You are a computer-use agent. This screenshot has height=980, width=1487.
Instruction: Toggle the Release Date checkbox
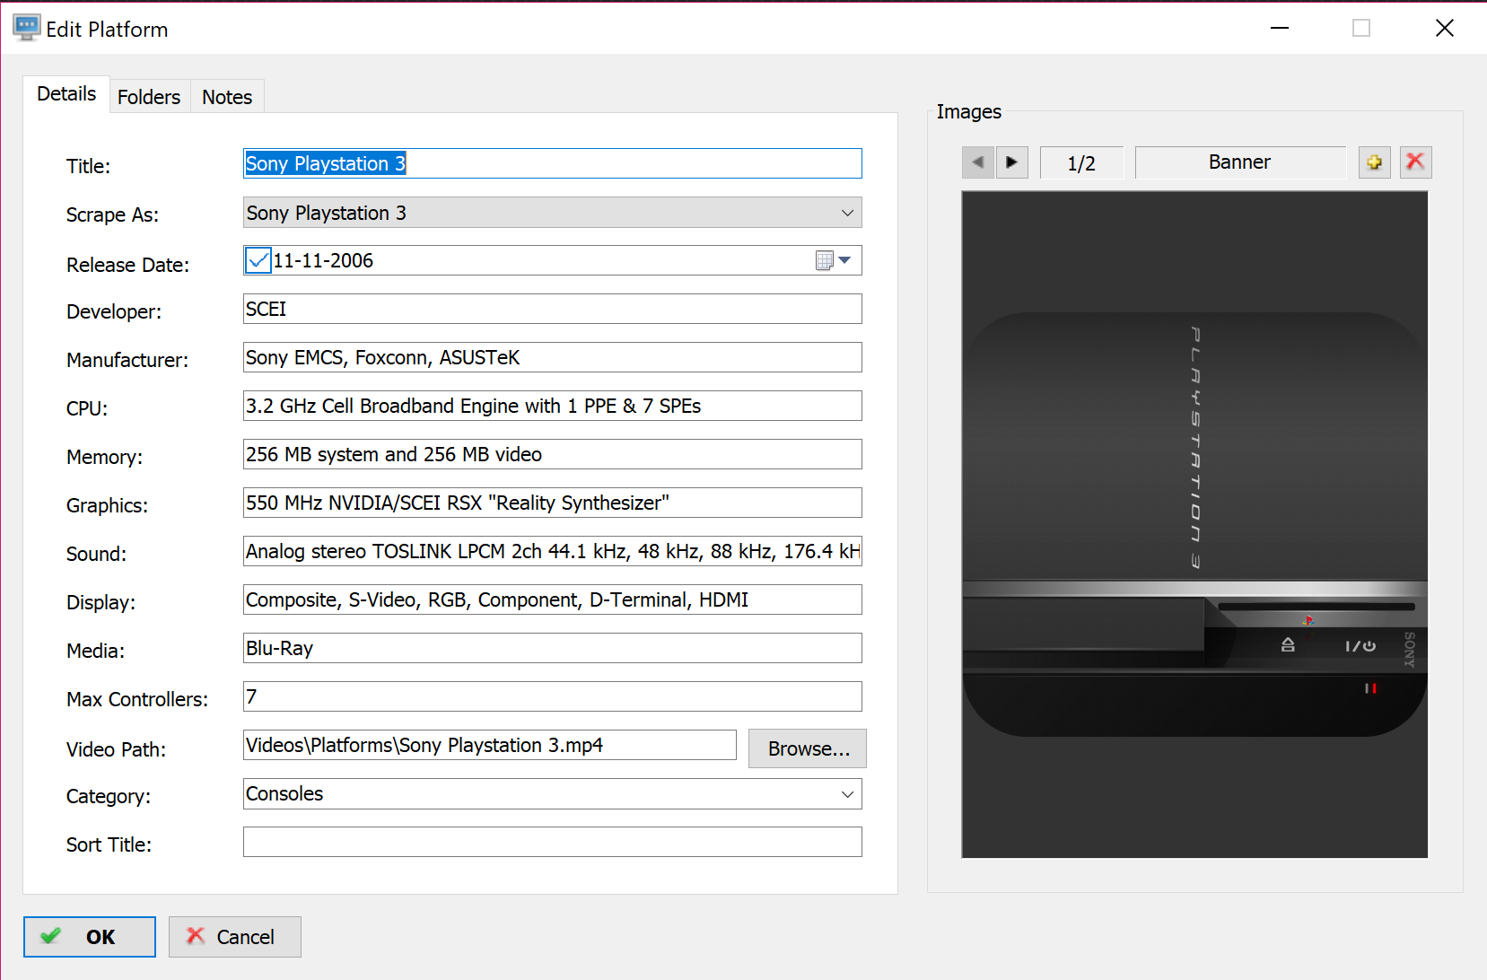pos(258,260)
